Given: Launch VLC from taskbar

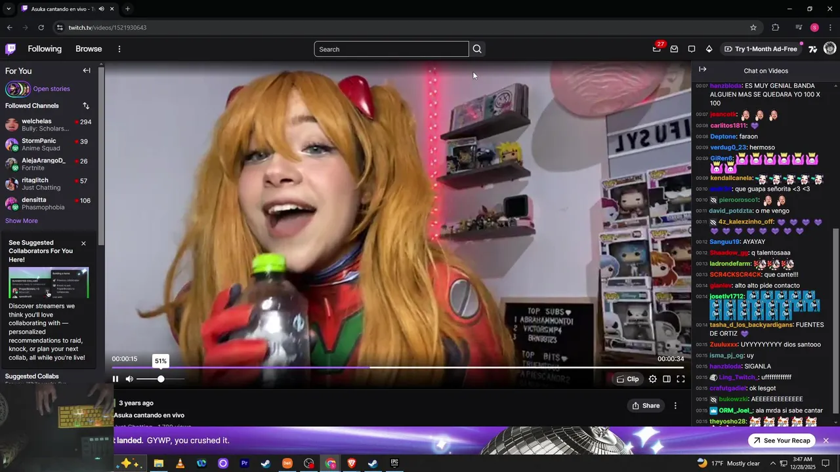Looking at the screenshot, I should point(180,463).
